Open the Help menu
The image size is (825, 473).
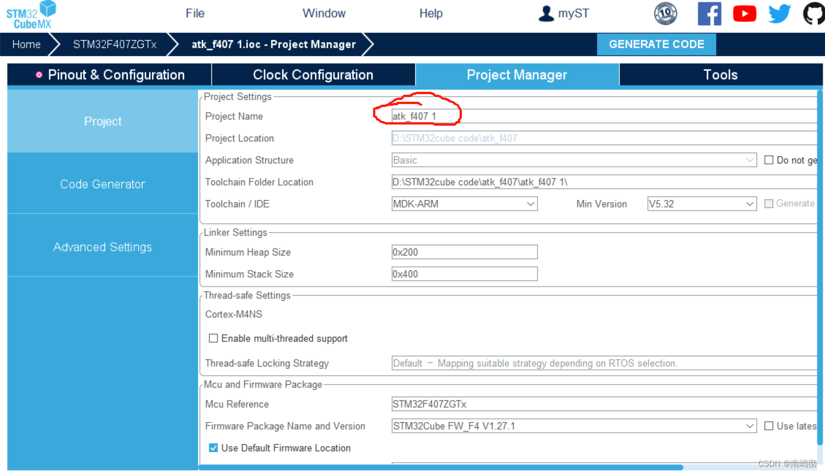click(x=431, y=13)
